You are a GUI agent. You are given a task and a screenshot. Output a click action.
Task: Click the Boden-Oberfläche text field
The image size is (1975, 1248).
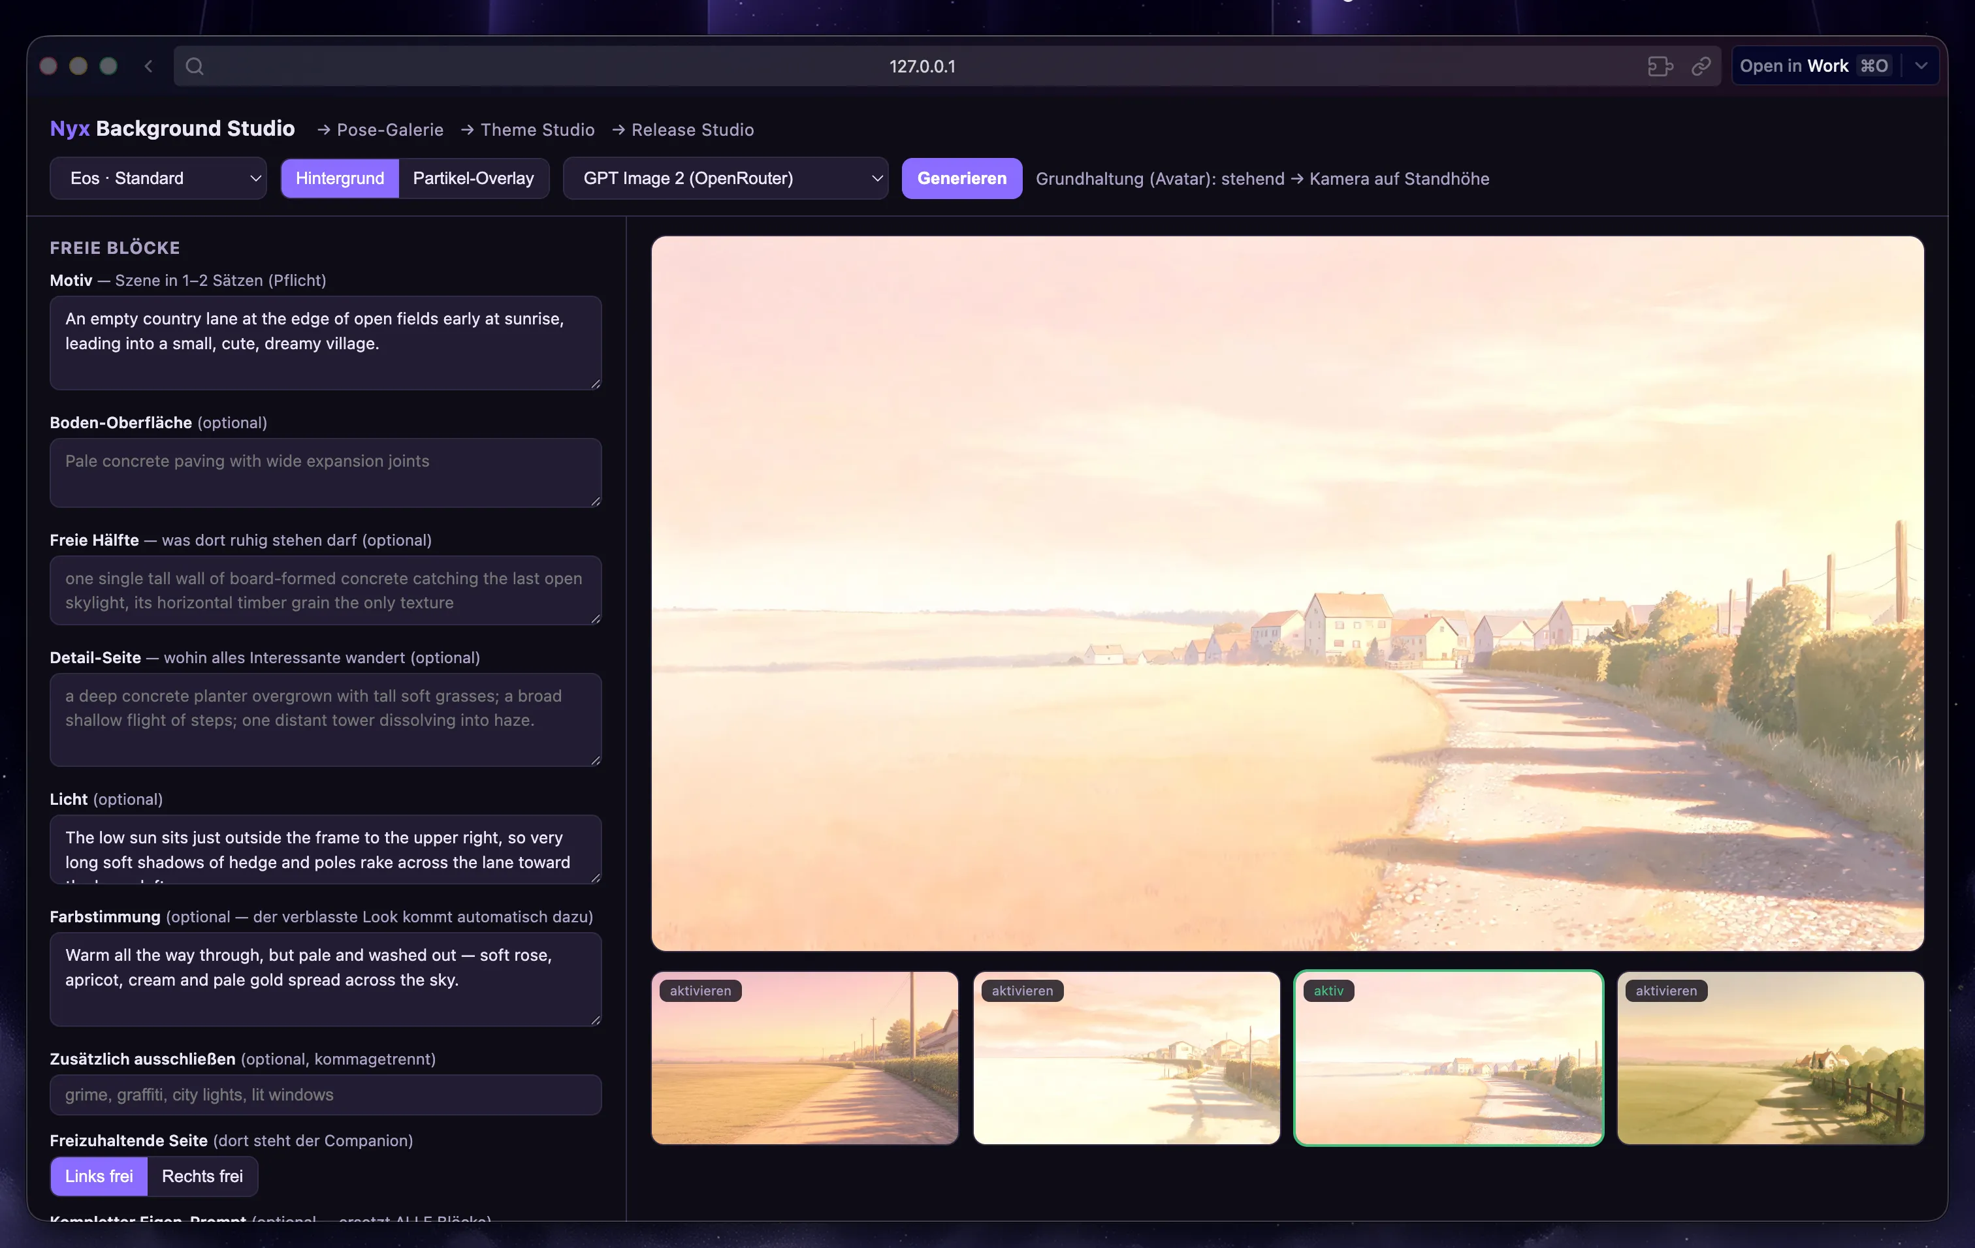pos(326,473)
